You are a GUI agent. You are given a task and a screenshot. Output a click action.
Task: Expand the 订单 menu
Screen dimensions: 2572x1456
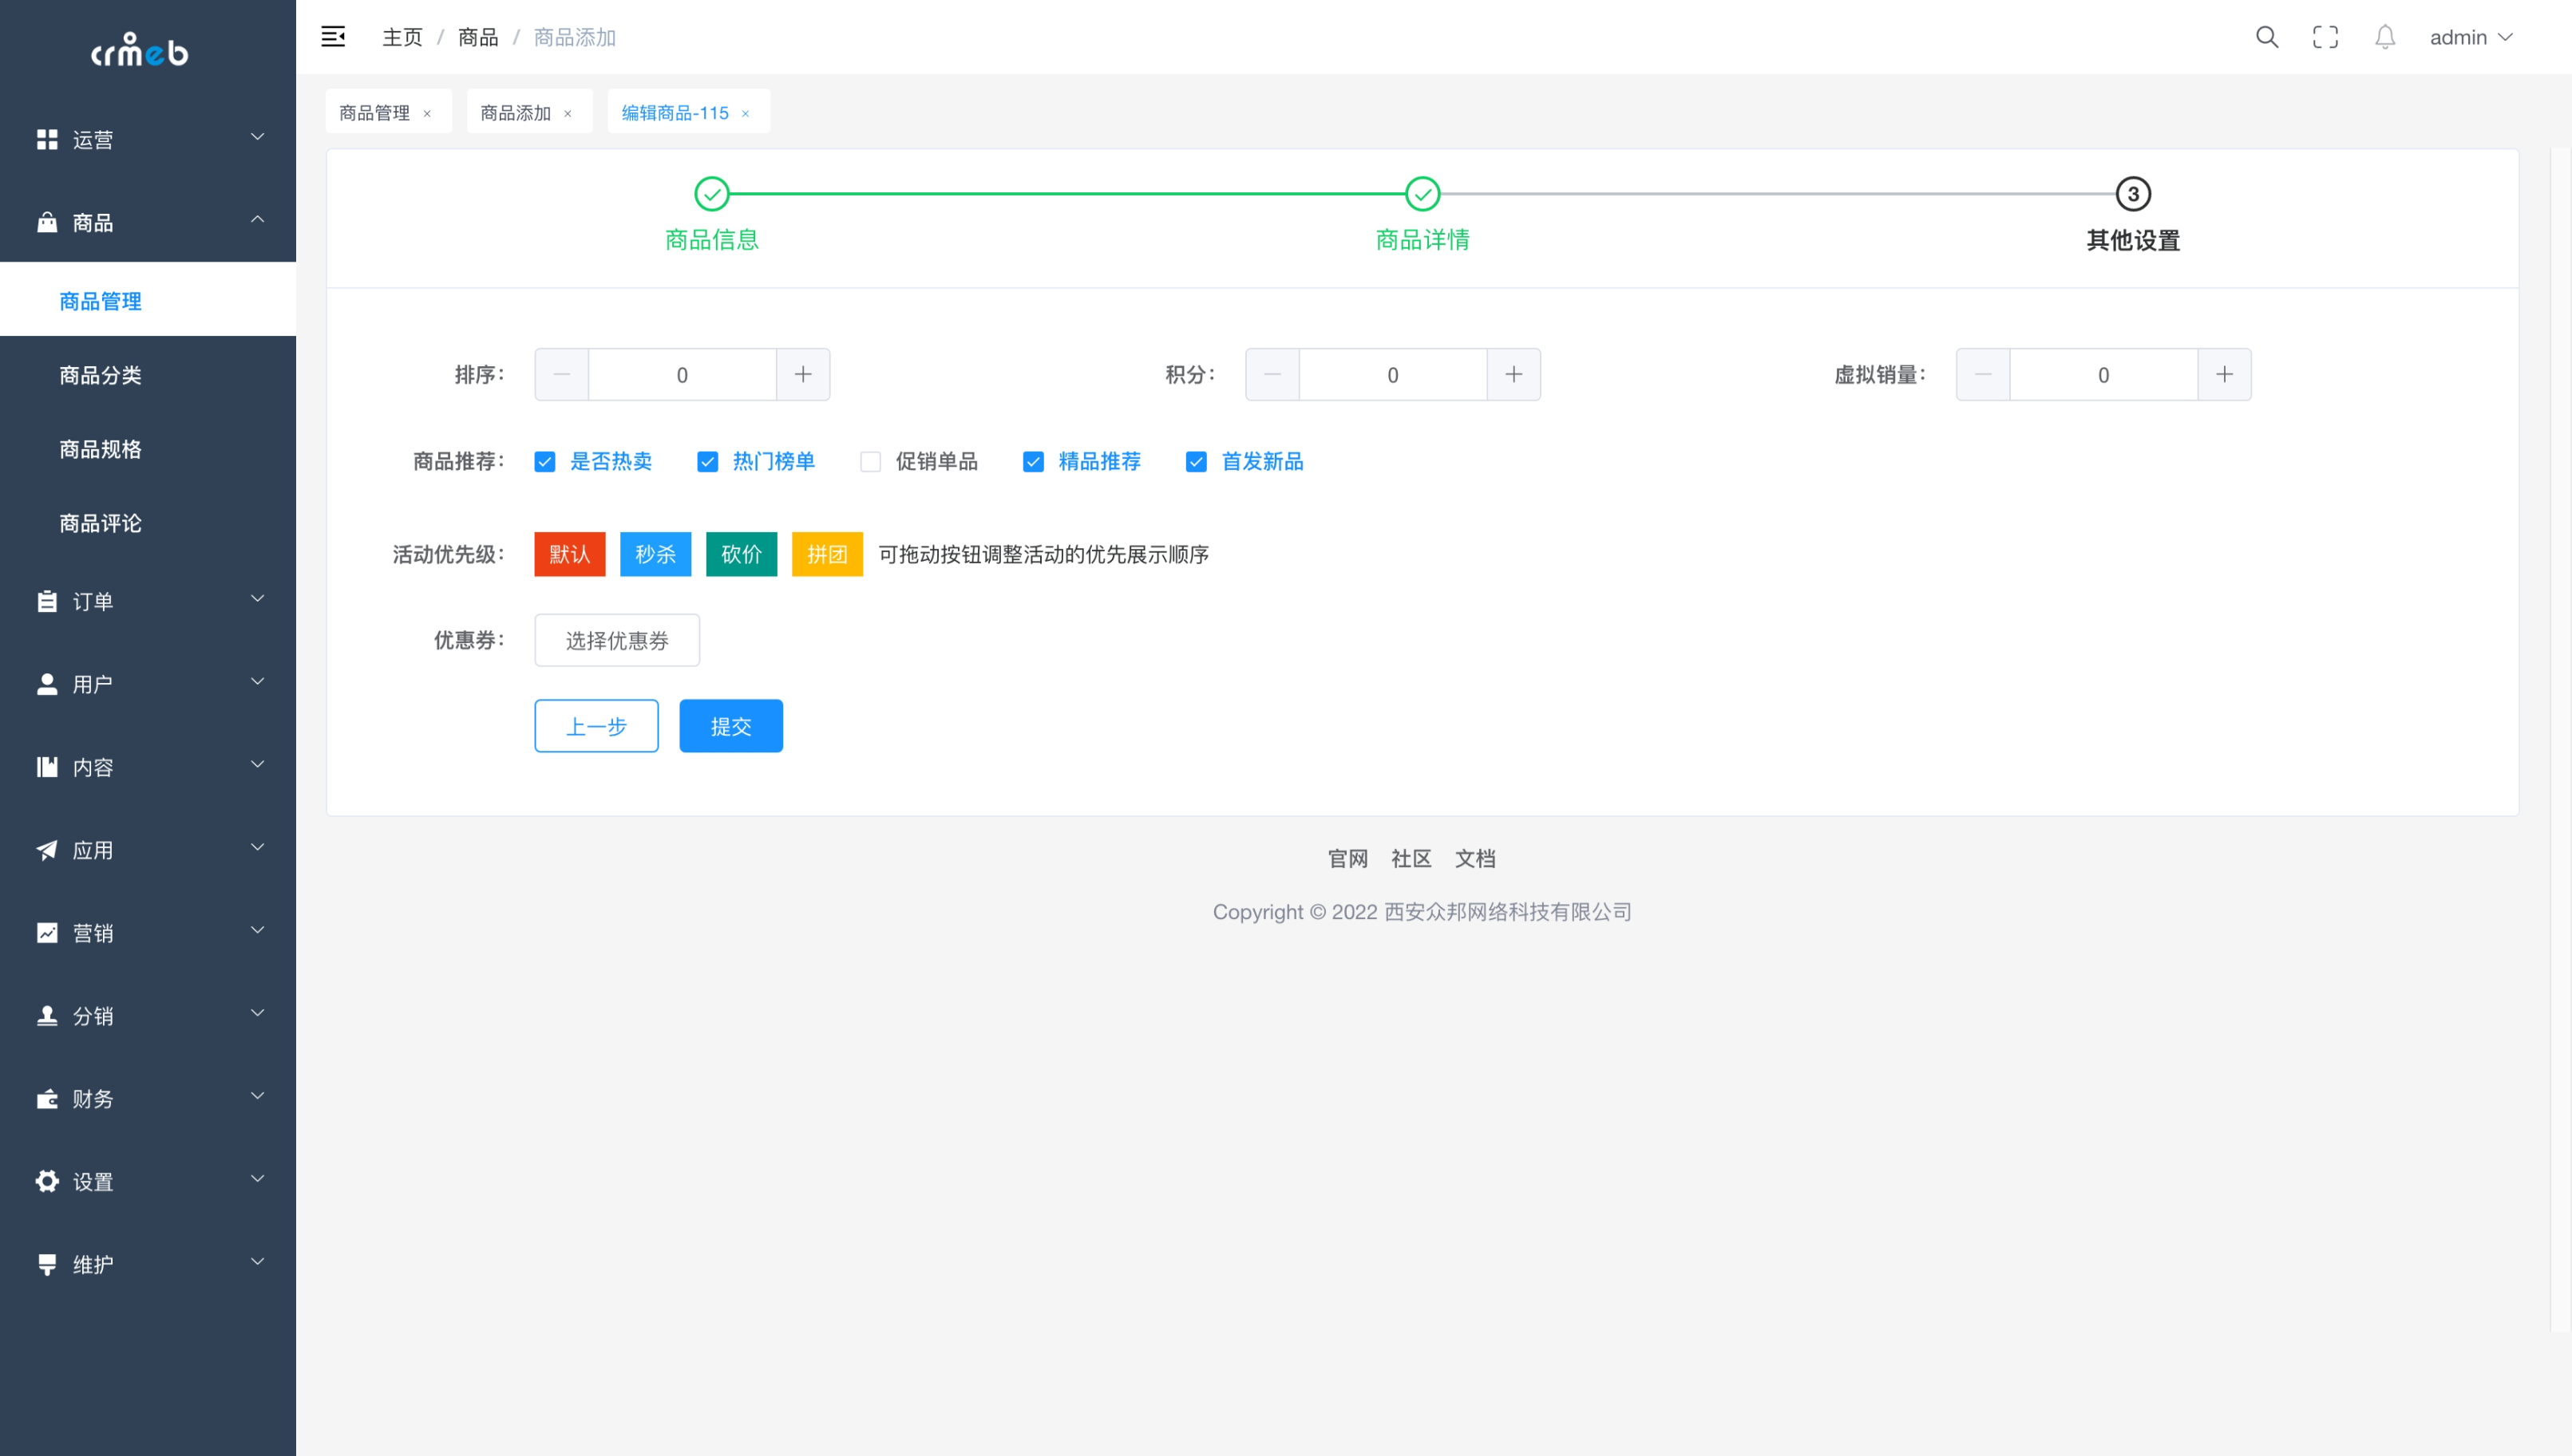[257, 599]
